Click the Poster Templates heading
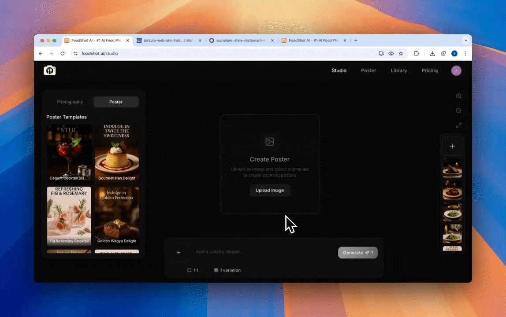 click(67, 117)
